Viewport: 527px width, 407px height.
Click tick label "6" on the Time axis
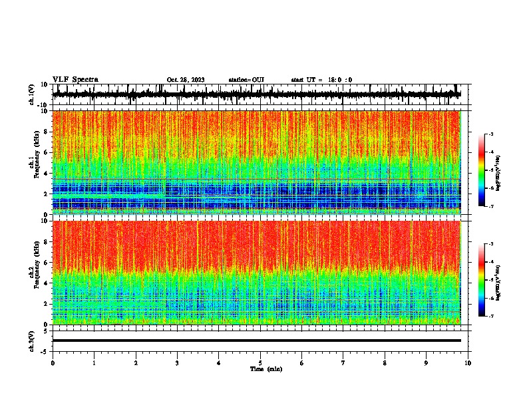[x=302, y=363]
